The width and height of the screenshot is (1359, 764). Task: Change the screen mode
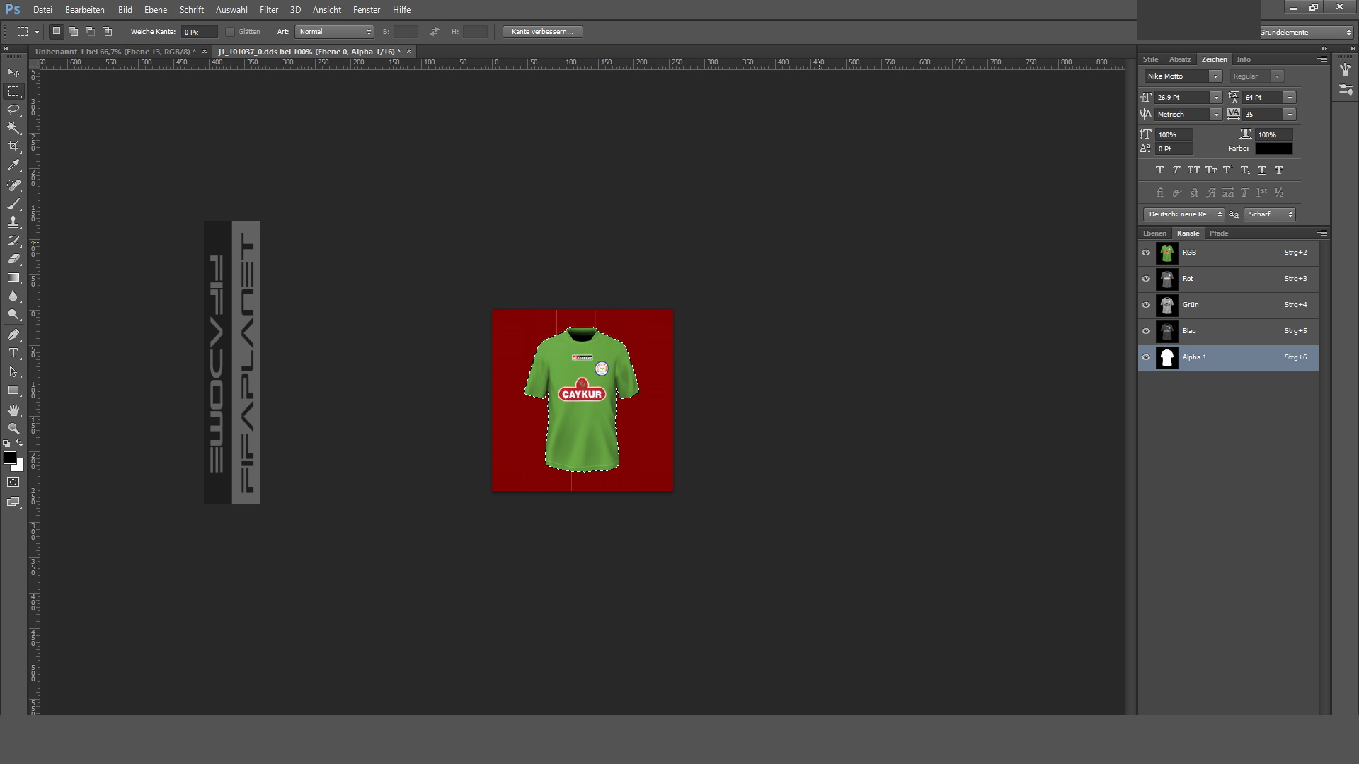point(13,502)
